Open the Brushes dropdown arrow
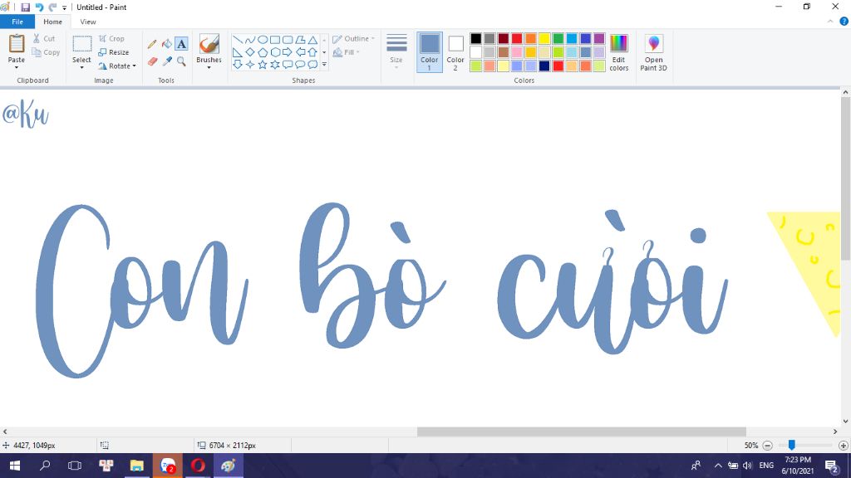Screen dimensions: 851x478 (x=209, y=68)
